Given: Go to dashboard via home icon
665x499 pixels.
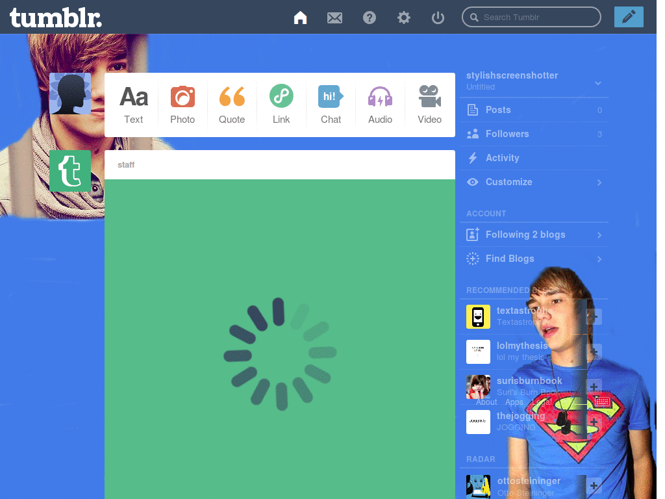Looking at the screenshot, I should tap(300, 18).
